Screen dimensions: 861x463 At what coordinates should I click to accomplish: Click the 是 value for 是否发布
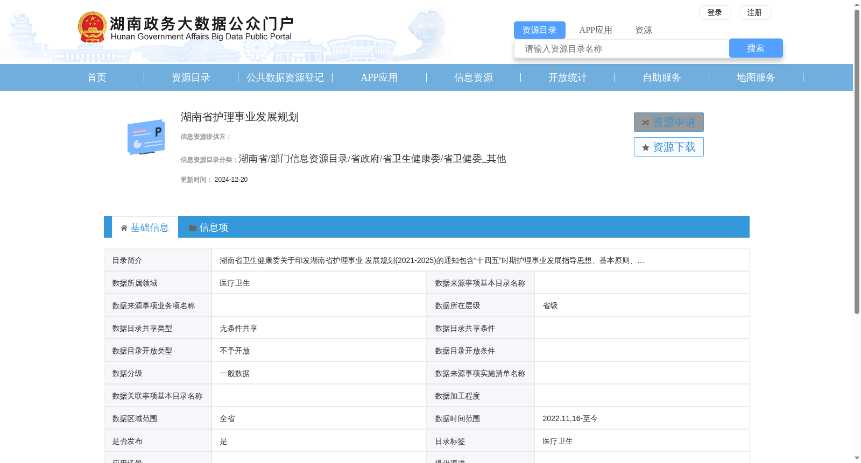click(x=223, y=441)
